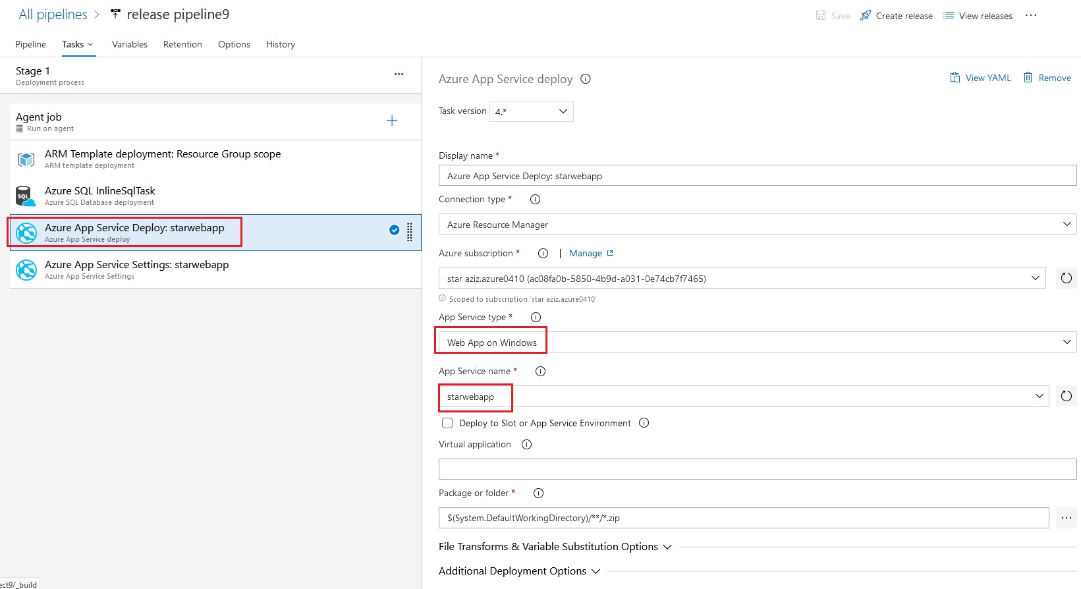
Task: Click the Agent job server icon
Action: click(x=20, y=128)
